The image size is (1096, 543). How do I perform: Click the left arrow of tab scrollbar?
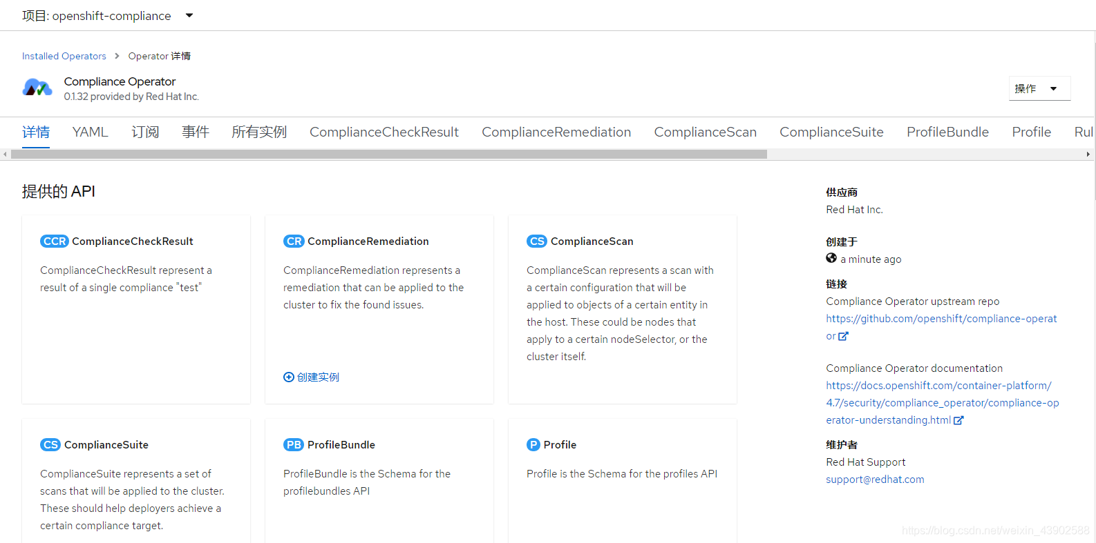click(x=6, y=154)
